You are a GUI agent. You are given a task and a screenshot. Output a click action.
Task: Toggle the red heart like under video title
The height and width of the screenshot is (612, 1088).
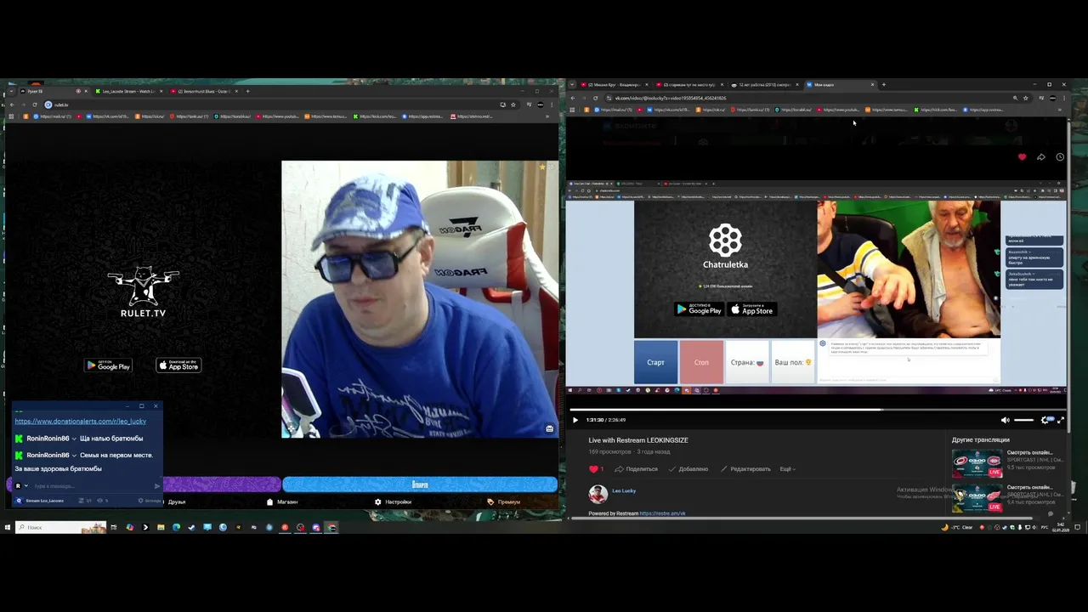[594, 469]
